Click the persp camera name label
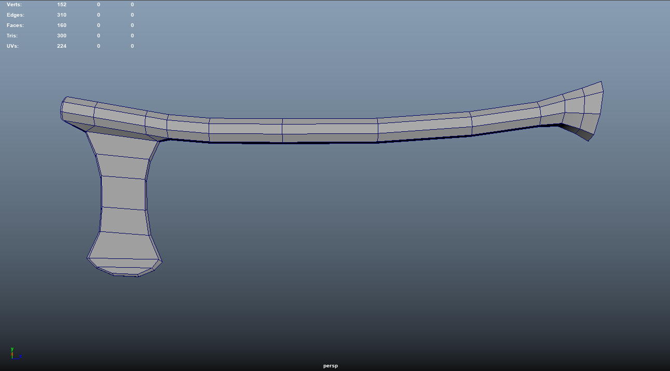670x371 pixels. (x=331, y=366)
